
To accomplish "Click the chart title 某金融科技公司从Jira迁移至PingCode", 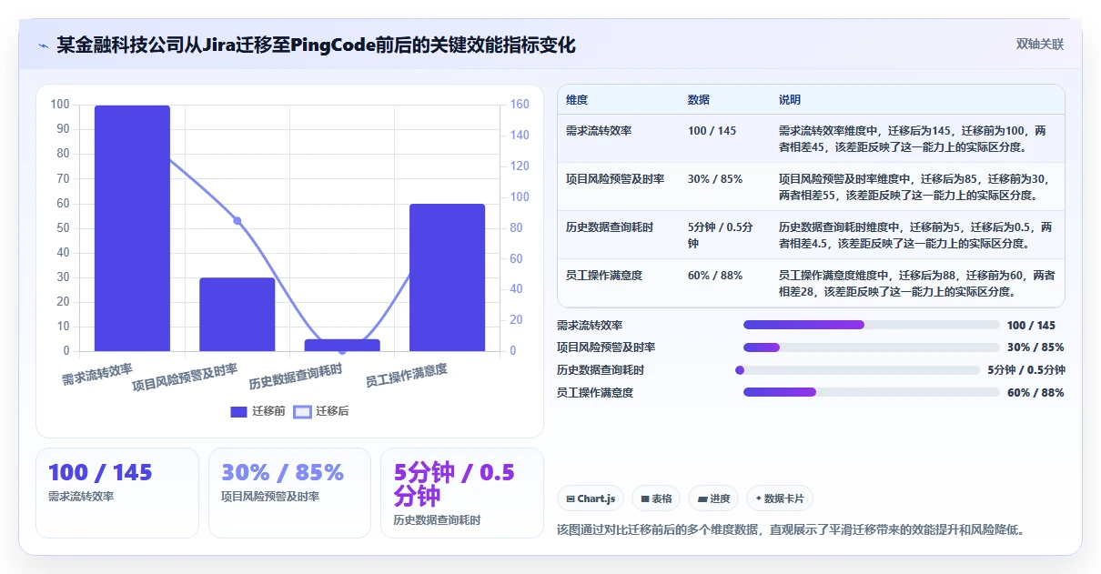I will (x=316, y=45).
